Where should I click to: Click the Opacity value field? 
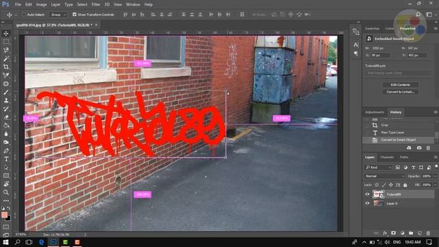point(427,176)
